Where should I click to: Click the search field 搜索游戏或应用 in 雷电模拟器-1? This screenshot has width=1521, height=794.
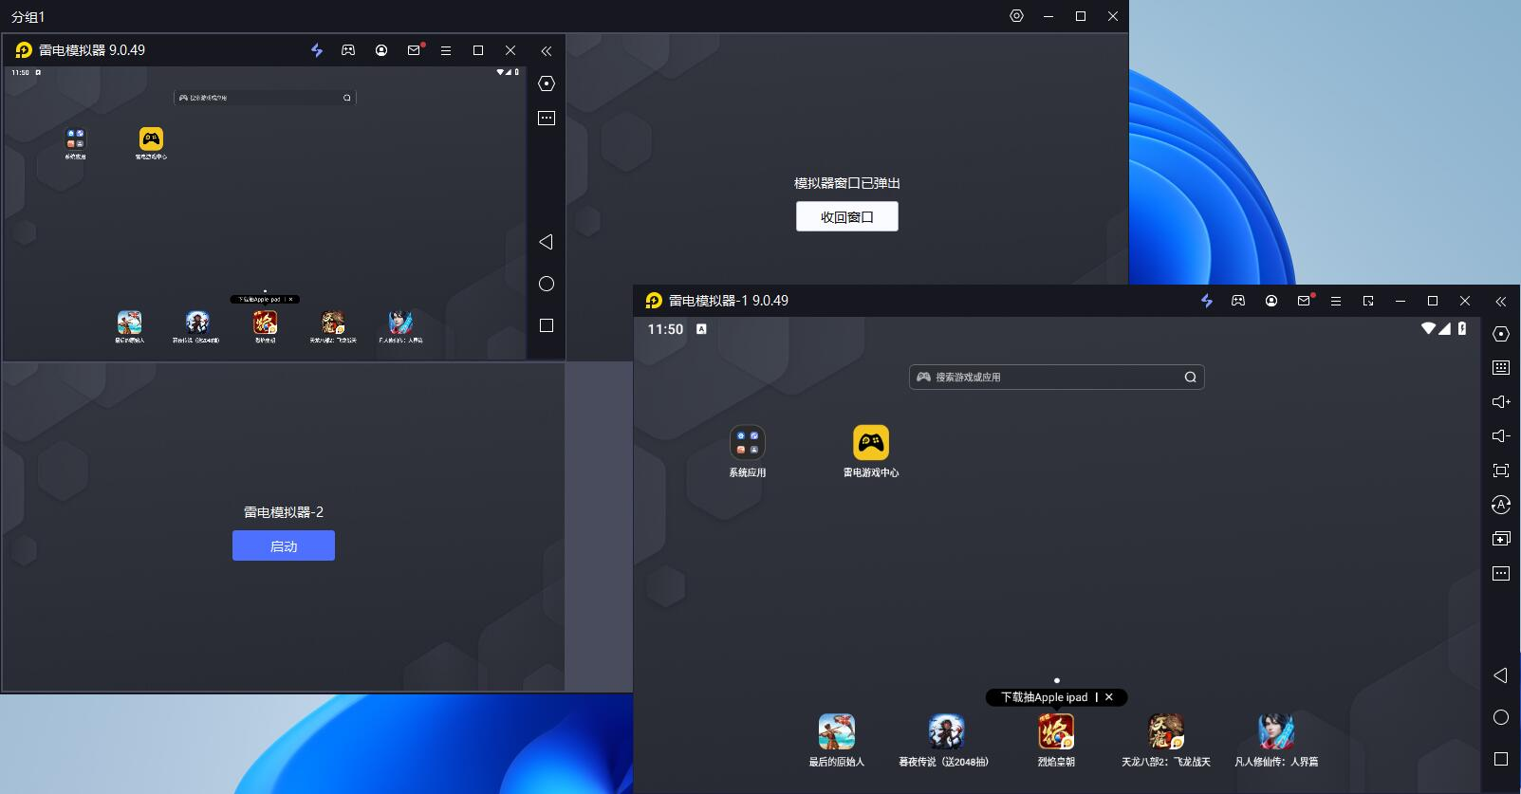point(1056,378)
